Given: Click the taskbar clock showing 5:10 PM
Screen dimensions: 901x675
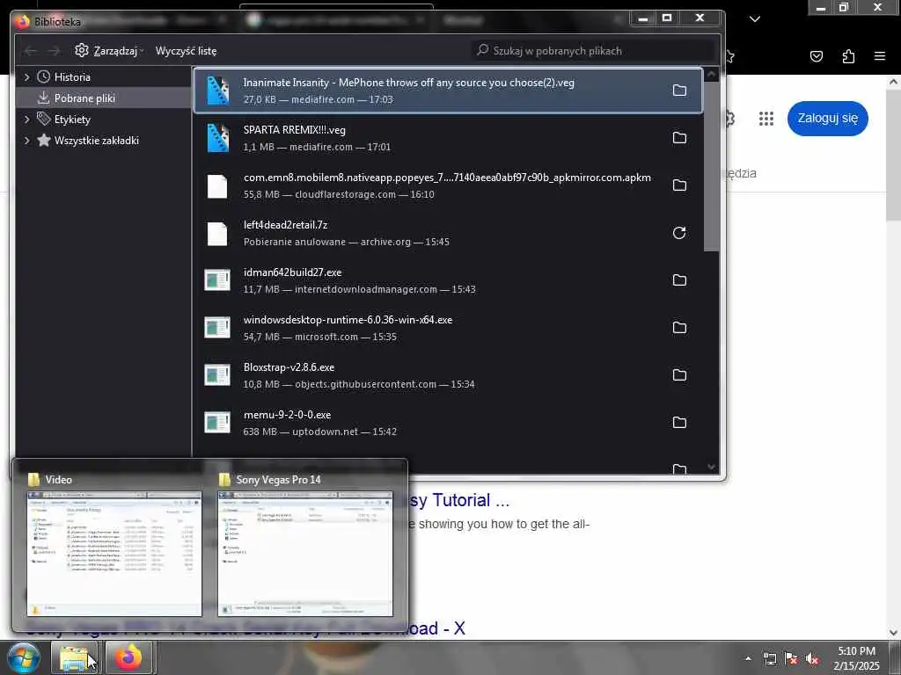Looking at the screenshot, I should click(x=856, y=658).
